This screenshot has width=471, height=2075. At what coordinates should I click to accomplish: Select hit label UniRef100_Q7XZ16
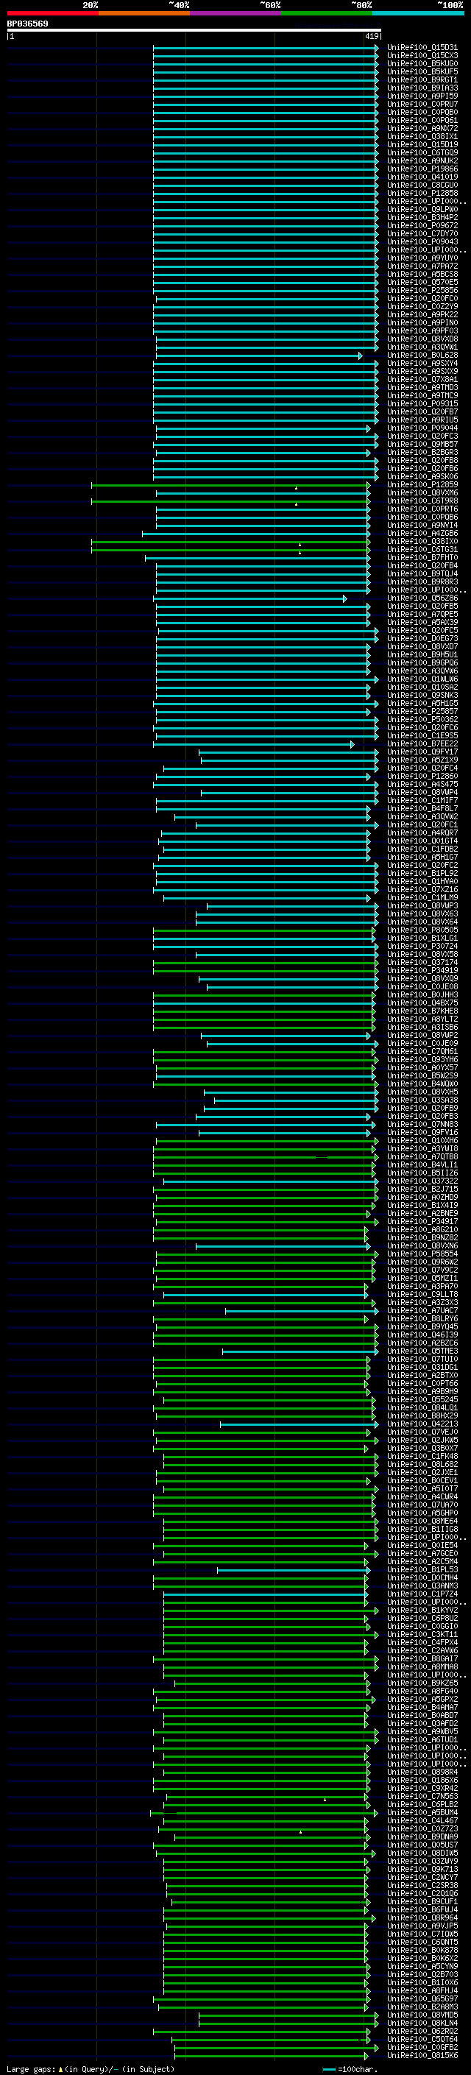click(x=422, y=889)
